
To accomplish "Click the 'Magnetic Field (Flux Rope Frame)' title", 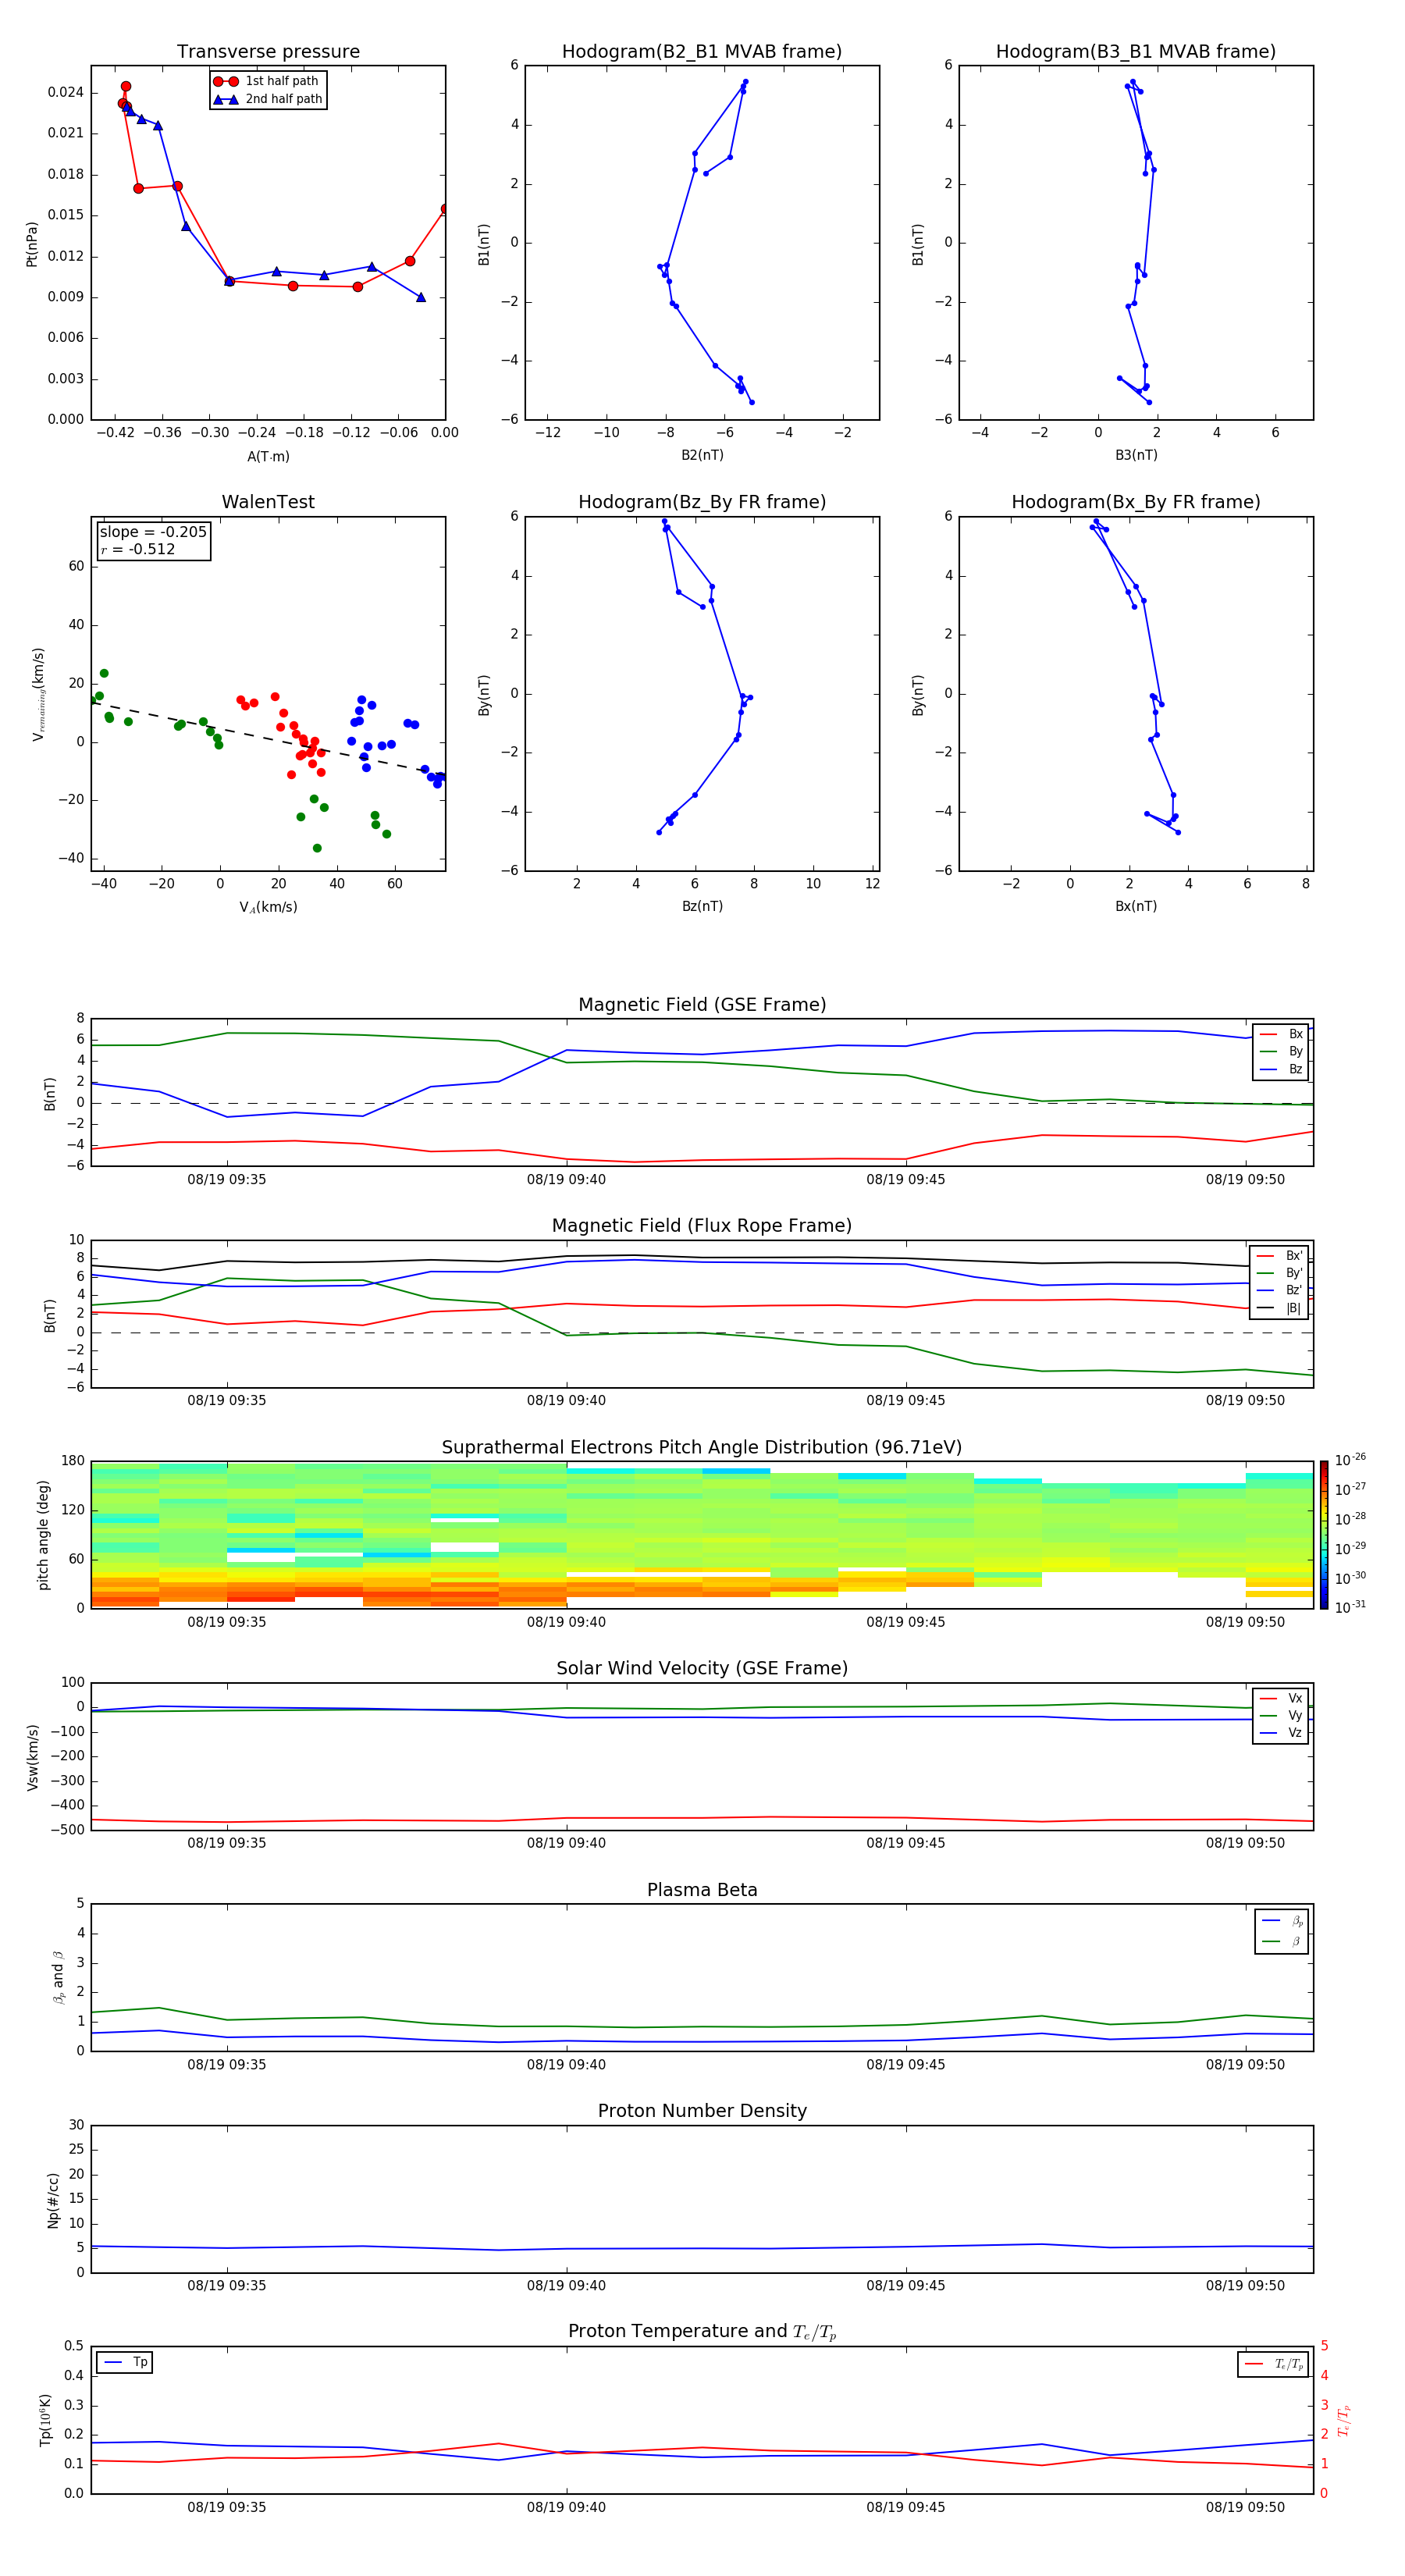I will (x=702, y=1226).
